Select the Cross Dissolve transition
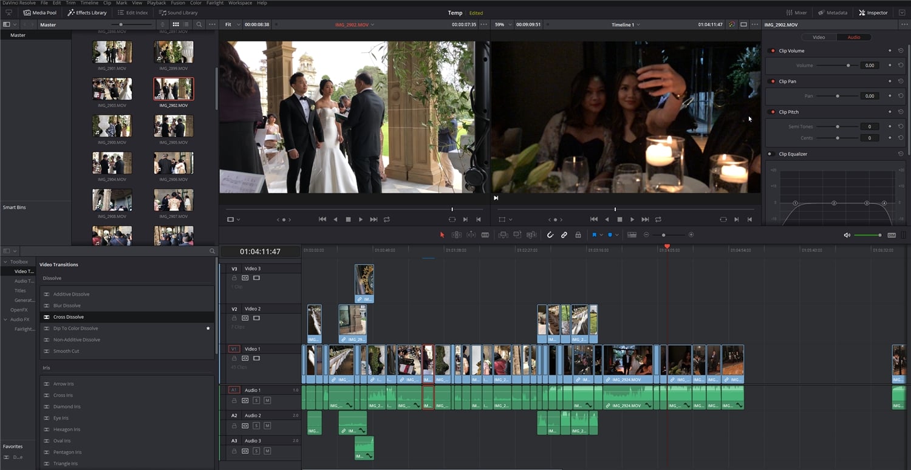Image resolution: width=911 pixels, height=470 pixels. click(x=127, y=317)
